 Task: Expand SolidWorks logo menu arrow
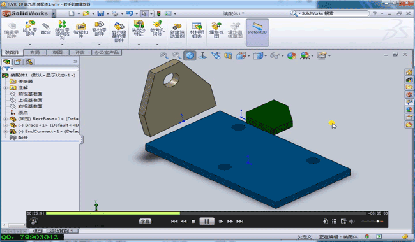point(54,13)
